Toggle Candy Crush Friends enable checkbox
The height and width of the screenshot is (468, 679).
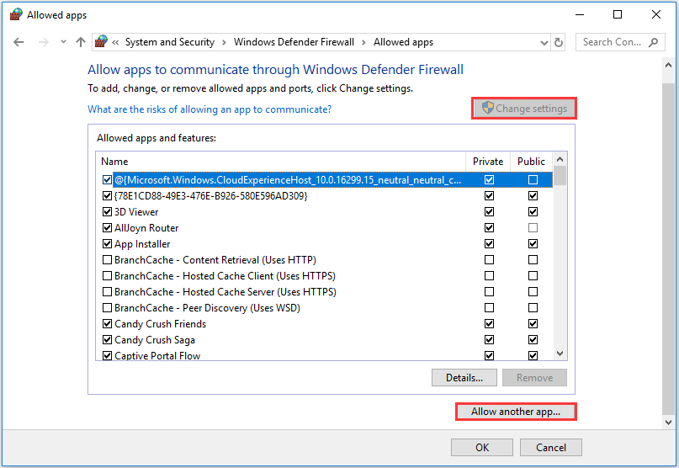tap(107, 324)
